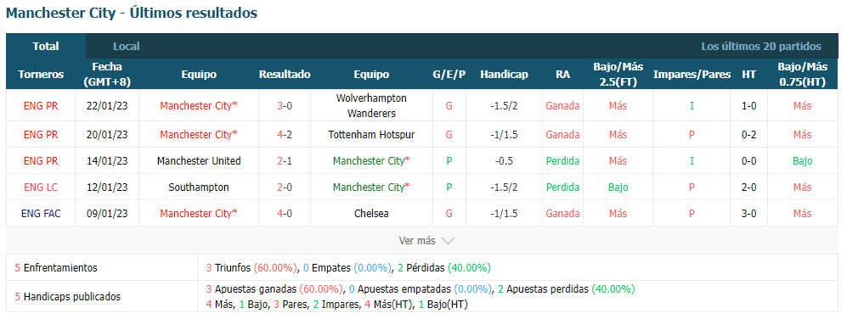
Task: Open the ENG LC tournament link
Action: 41,187
